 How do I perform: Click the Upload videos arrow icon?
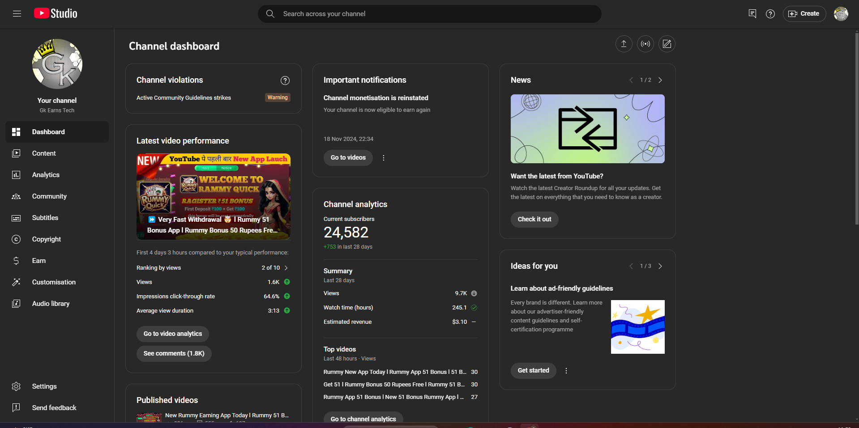(x=624, y=44)
